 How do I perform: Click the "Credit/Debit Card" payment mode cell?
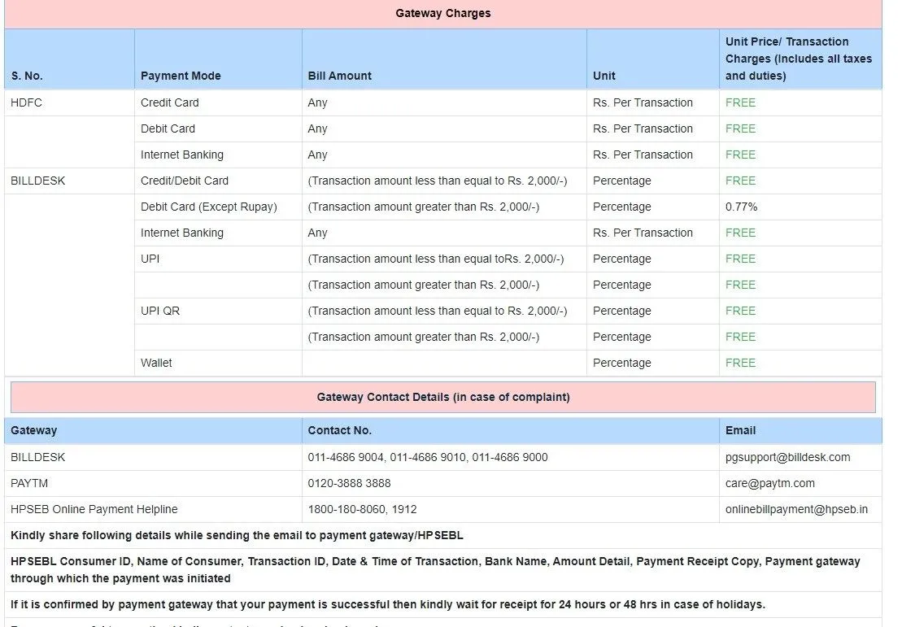184,181
